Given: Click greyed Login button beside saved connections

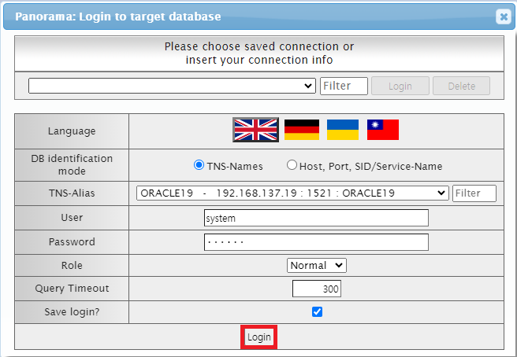Looking at the screenshot, I should tap(400, 86).
